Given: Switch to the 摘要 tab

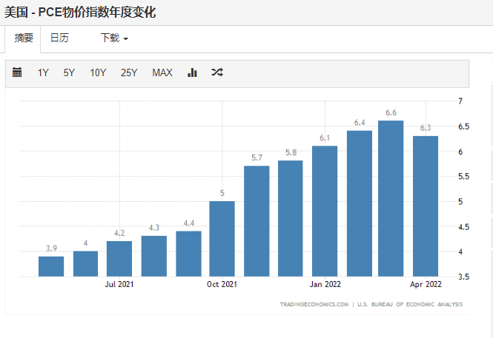Looking at the screenshot, I should [23, 38].
